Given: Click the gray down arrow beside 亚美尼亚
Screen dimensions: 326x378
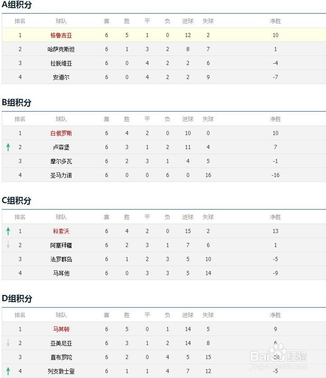Looking at the screenshot, I should tap(8, 343).
